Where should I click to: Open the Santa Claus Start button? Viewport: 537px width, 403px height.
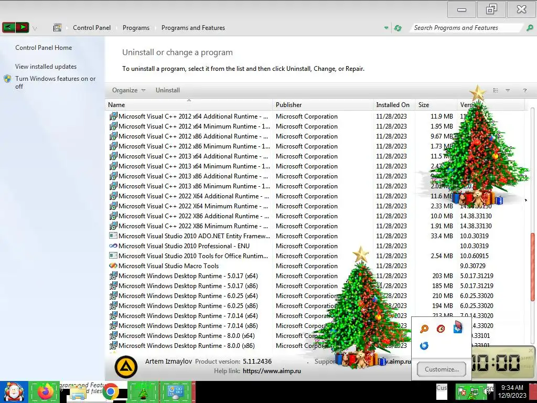point(14,391)
